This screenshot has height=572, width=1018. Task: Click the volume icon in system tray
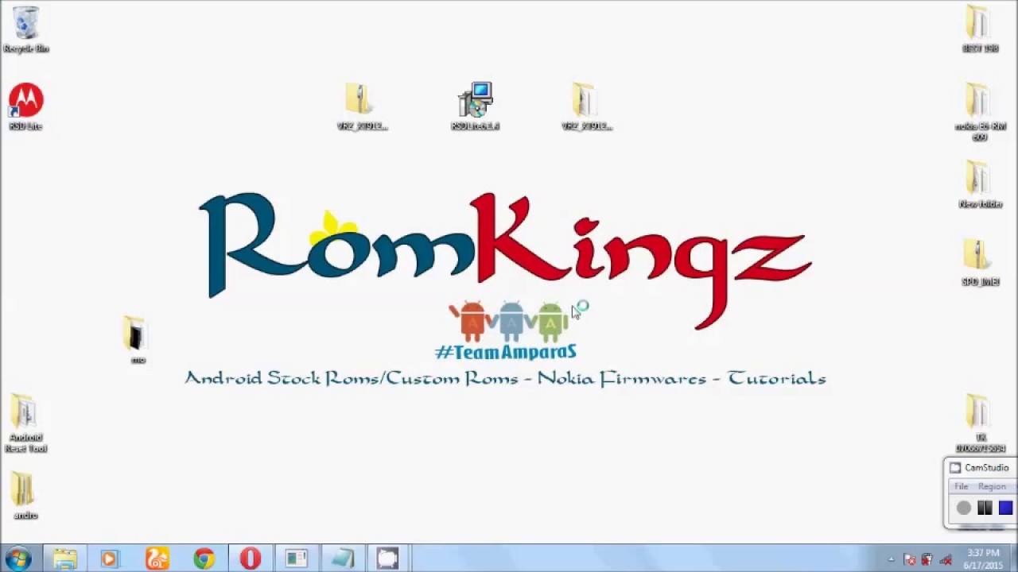pos(946,559)
